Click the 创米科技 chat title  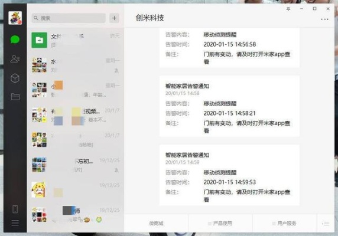(150, 18)
